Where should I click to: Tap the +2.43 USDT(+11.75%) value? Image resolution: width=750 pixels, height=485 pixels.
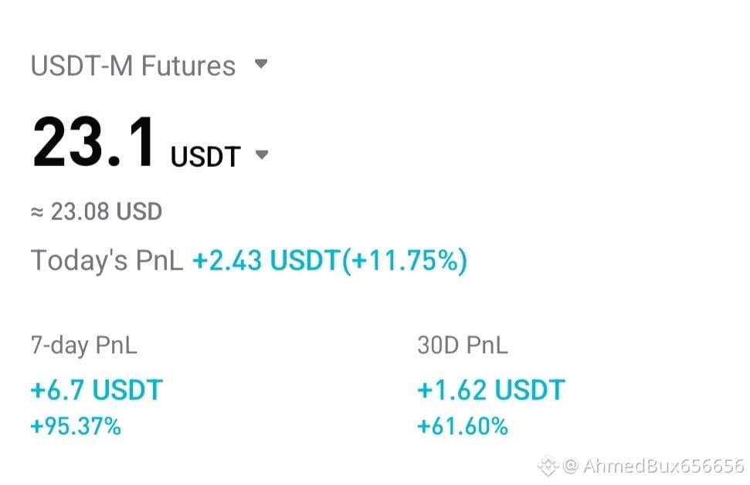(x=330, y=261)
